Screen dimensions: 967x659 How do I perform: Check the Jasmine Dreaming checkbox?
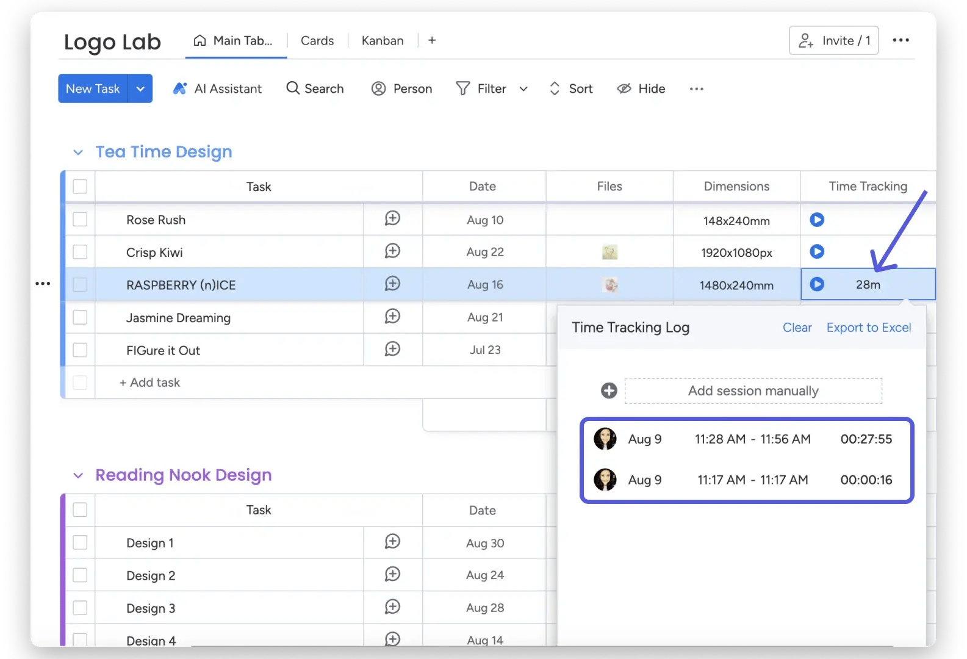click(x=80, y=317)
